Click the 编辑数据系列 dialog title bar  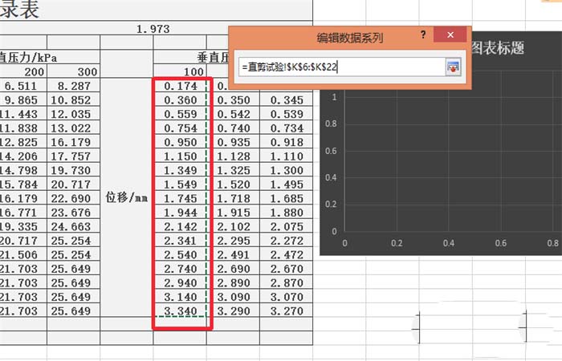(x=337, y=37)
